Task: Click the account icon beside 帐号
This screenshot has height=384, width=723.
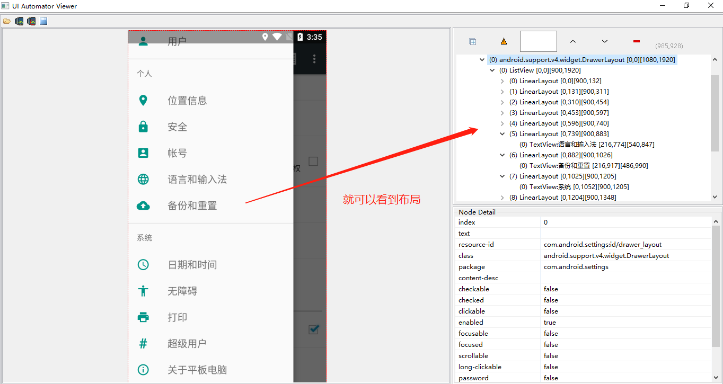Action: click(x=143, y=153)
